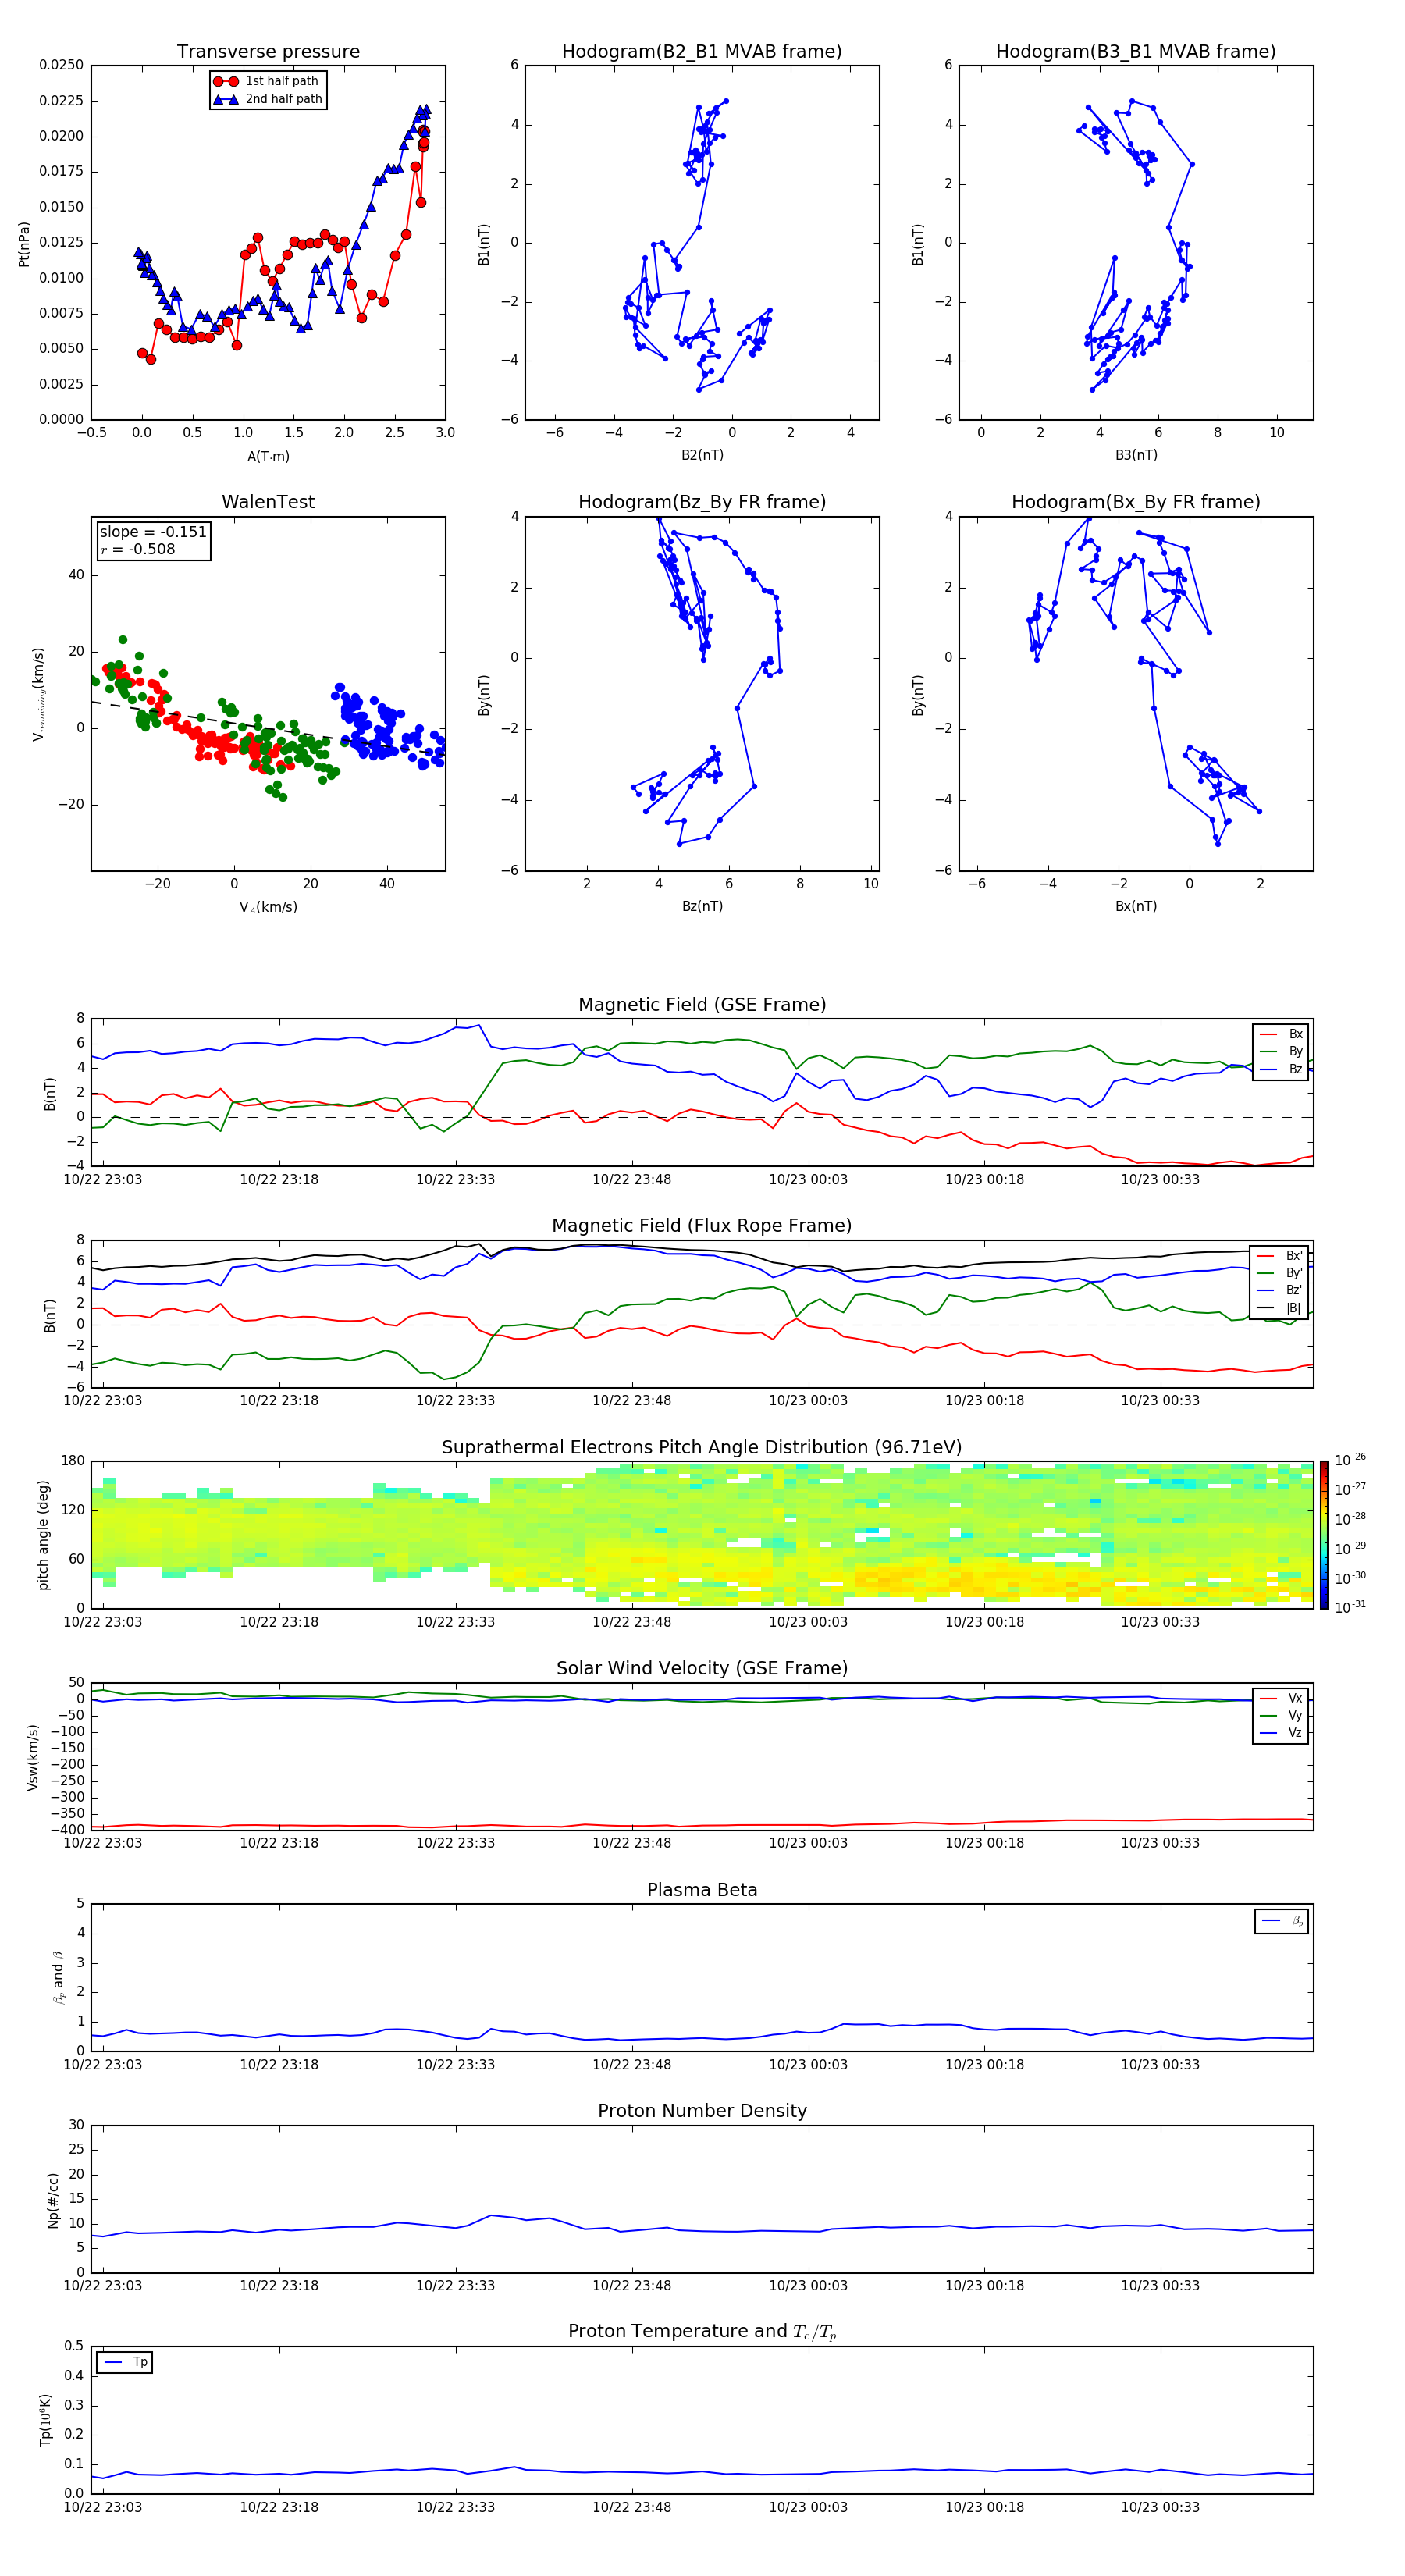Click the 'Bx(nT)' x-axis label
Viewport: 1405px width, 2576px height.
1136,906
